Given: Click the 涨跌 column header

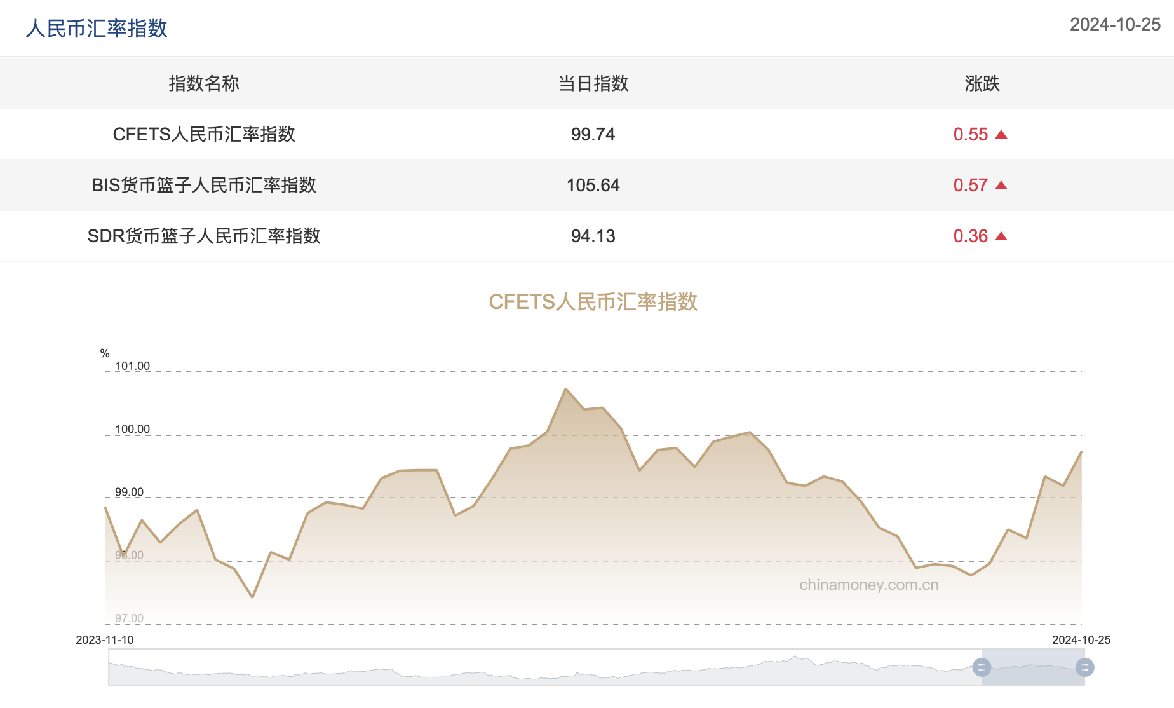Looking at the screenshot, I should tap(982, 83).
